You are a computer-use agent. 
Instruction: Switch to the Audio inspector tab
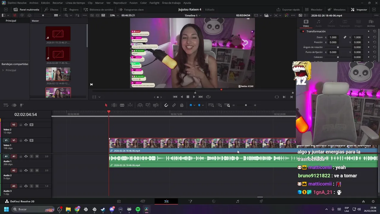pos(318,23)
